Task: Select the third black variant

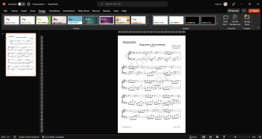Action: (192, 20)
